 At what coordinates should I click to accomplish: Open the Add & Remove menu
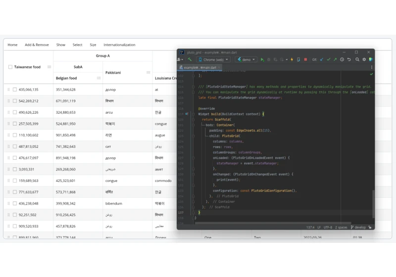[x=37, y=45]
